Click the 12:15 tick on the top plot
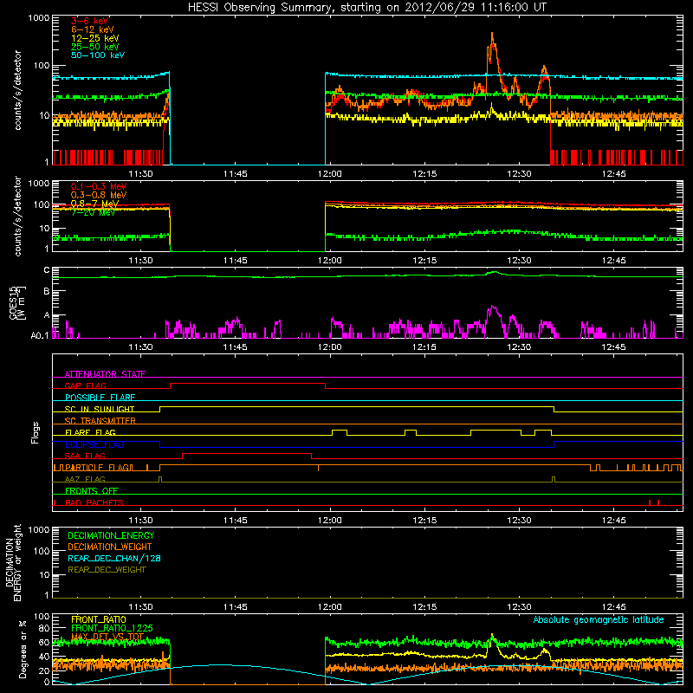The width and height of the screenshot is (693, 693). coord(424,174)
